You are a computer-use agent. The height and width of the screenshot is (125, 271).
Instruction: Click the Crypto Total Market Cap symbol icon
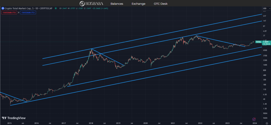(x=3, y=8)
